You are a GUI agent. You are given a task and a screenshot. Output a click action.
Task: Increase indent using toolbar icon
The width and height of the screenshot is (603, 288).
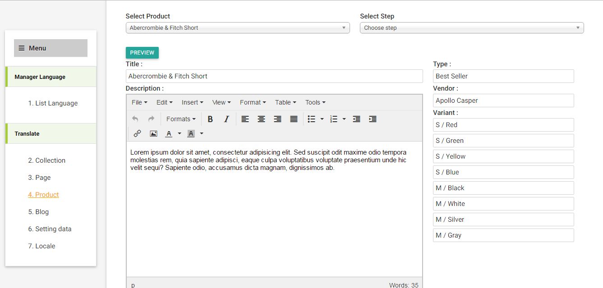[x=373, y=119]
